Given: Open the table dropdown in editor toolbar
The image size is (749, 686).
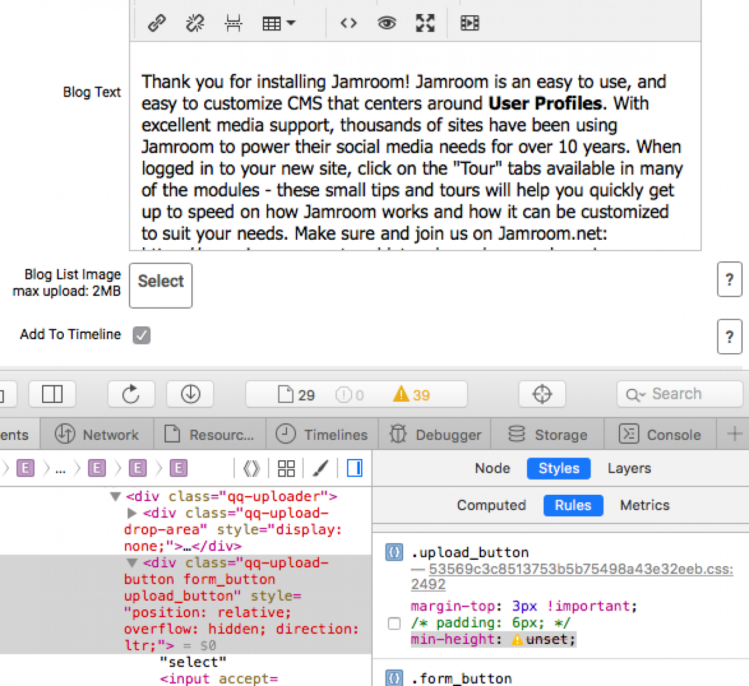Looking at the screenshot, I should [279, 23].
